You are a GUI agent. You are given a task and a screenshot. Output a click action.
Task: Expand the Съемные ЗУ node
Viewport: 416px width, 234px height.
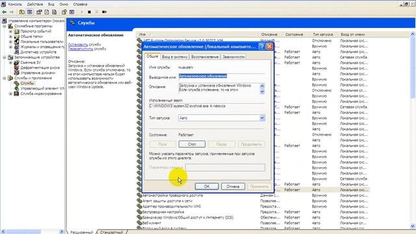10,62
